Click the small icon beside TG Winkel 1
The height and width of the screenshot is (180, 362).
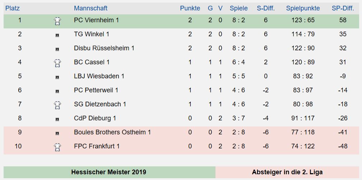pos(57,35)
